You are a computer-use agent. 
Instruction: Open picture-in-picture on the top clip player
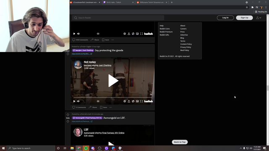coord(137,34)
